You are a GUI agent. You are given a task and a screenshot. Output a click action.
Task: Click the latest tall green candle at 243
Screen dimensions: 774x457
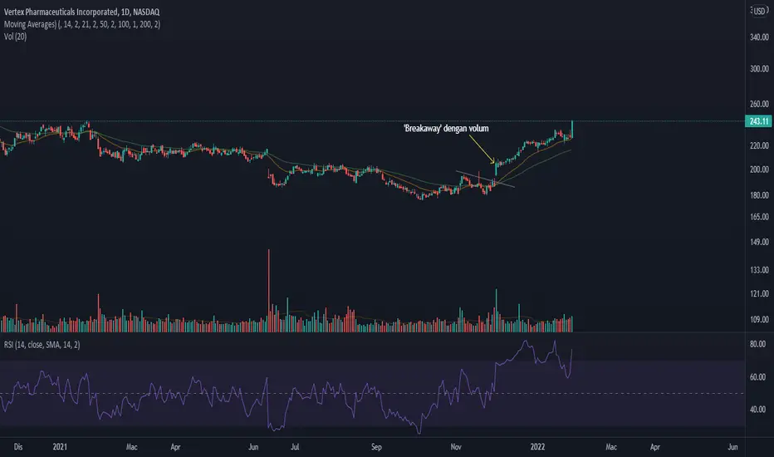coord(572,130)
